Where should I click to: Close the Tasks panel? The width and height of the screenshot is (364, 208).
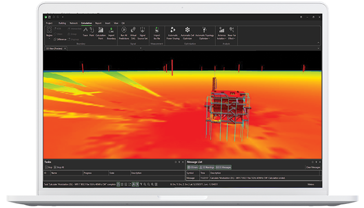[x=183, y=162]
